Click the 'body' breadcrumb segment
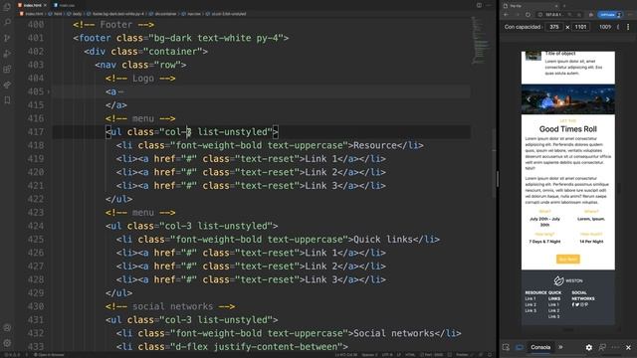 pyautogui.click(x=78, y=14)
